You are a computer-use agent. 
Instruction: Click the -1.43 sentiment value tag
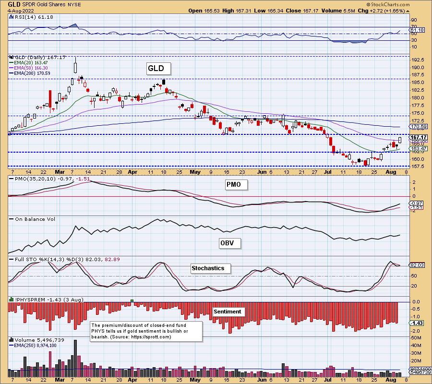pyautogui.click(x=417, y=323)
